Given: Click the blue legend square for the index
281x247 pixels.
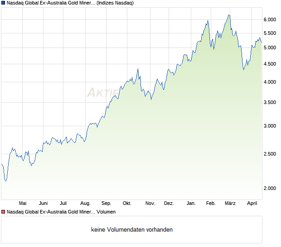Looking at the screenshot, I should click(x=3, y=3).
